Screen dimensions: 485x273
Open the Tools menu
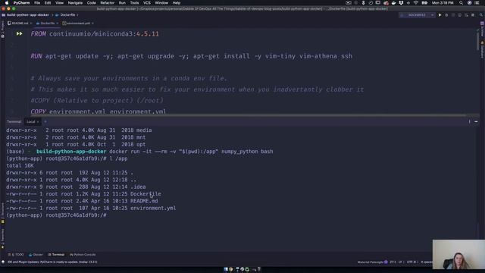(x=134, y=3)
